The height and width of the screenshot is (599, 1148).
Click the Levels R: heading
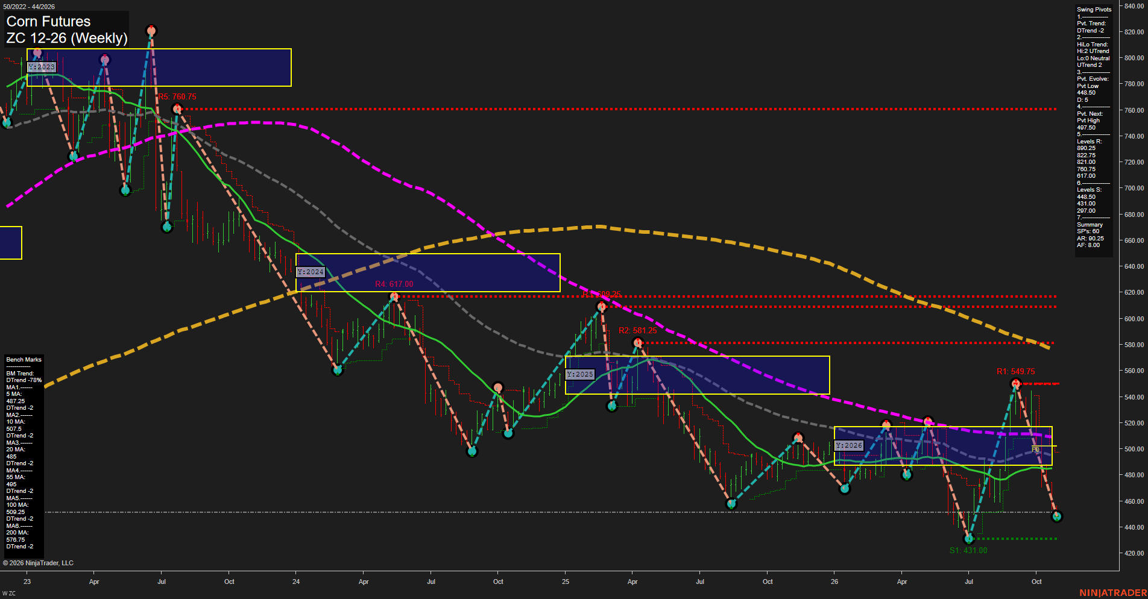pos(1090,142)
